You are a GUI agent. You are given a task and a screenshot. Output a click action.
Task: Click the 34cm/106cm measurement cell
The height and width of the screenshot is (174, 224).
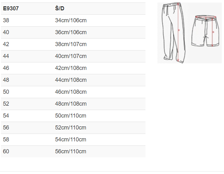coord(71,20)
